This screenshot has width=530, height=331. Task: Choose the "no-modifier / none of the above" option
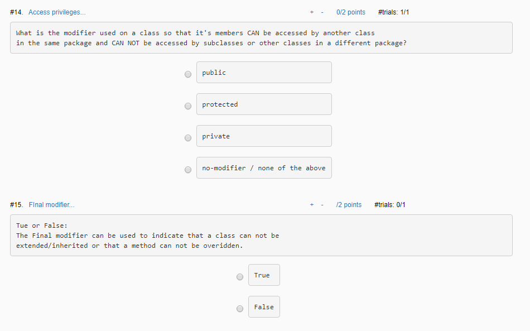(188, 169)
